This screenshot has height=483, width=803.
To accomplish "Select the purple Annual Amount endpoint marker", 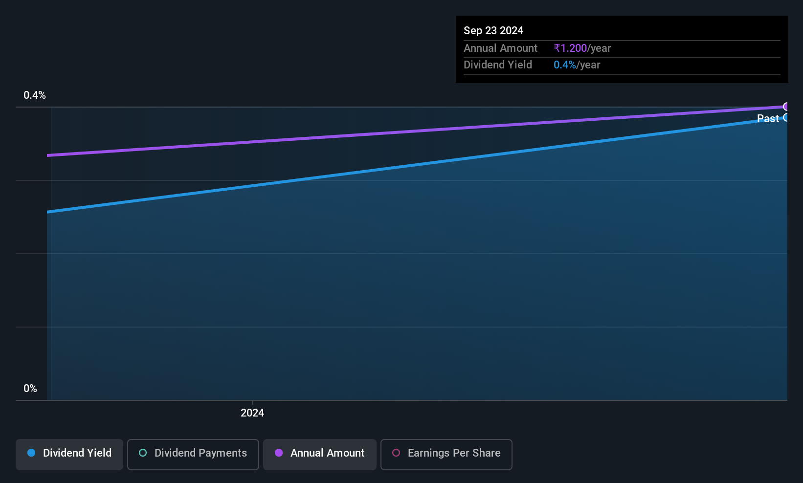I will pos(786,107).
